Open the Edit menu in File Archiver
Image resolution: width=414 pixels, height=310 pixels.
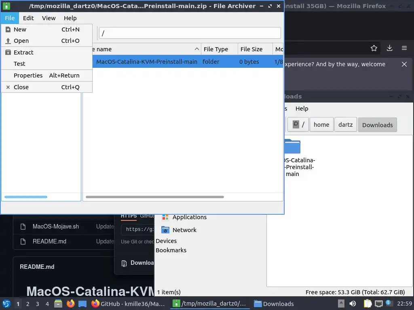pyautogui.click(x=28, y=18)
